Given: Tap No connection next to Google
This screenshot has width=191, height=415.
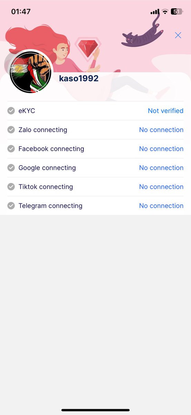Looking at the screenshot, I should [161, 168].
